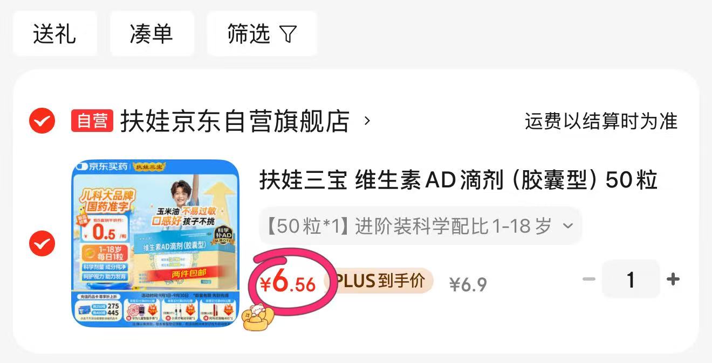Increase quantity with the plus icon

673,279
